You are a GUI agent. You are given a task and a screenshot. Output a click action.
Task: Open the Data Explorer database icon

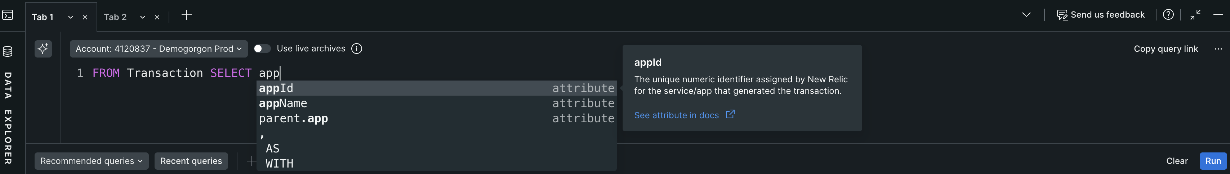point(8,51)
